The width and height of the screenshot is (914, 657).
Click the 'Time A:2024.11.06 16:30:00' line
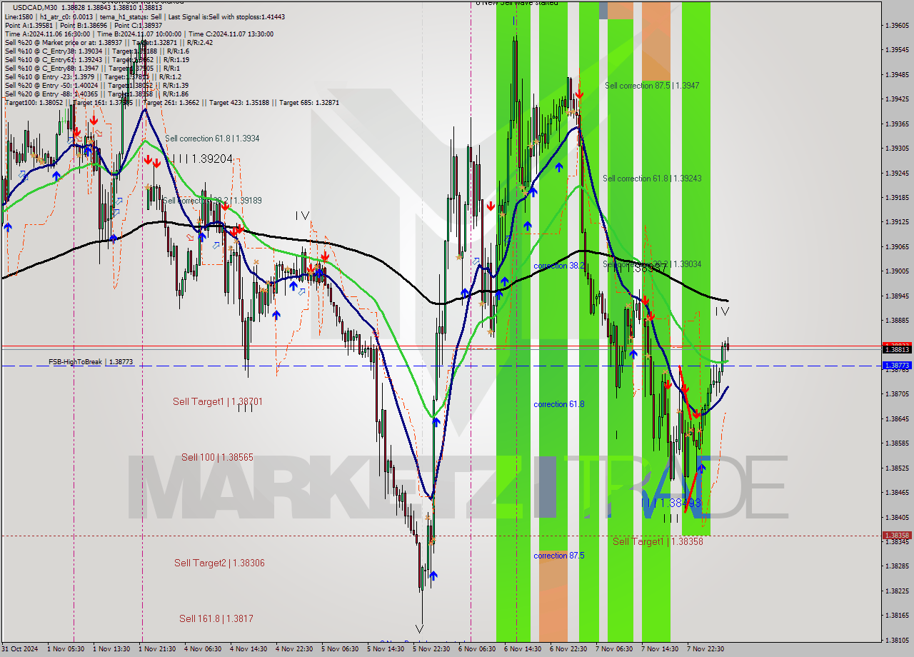pos(139,34)
